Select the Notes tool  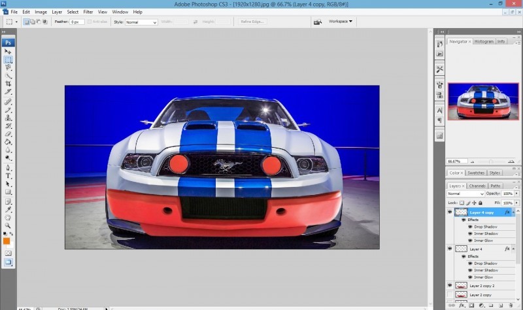tap(8, 202)
